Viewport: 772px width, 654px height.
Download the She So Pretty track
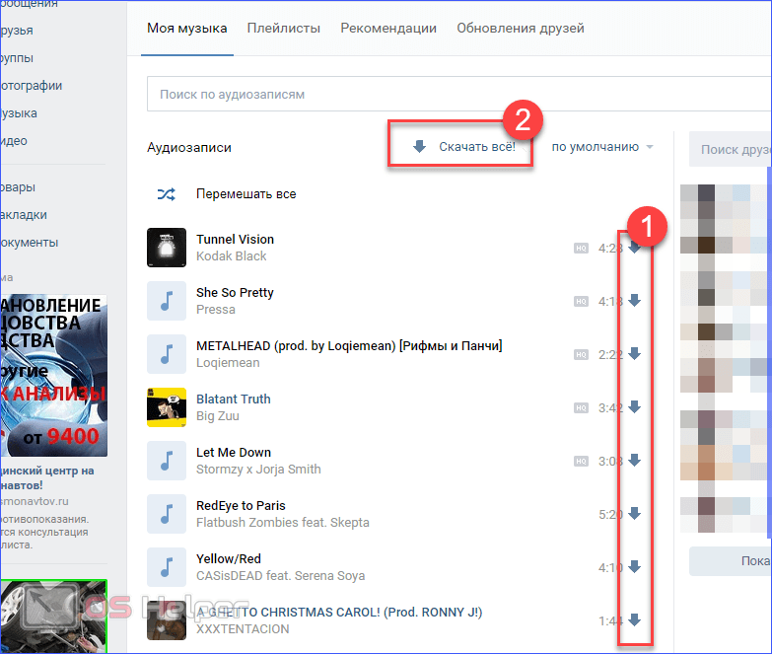coord(635,301)
